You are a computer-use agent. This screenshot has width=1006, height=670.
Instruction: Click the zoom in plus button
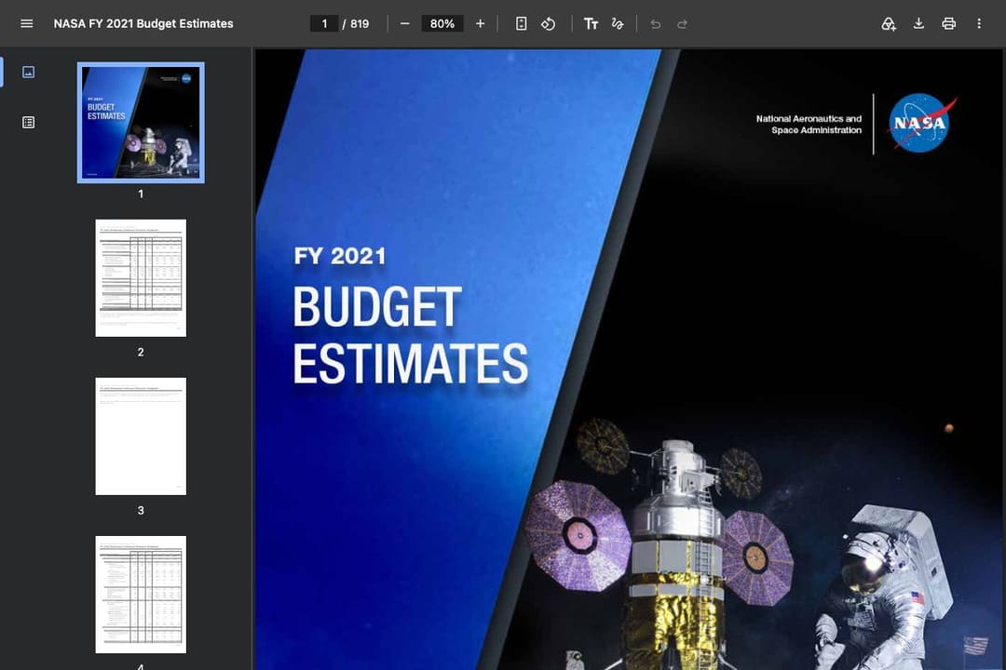point(480,23)
